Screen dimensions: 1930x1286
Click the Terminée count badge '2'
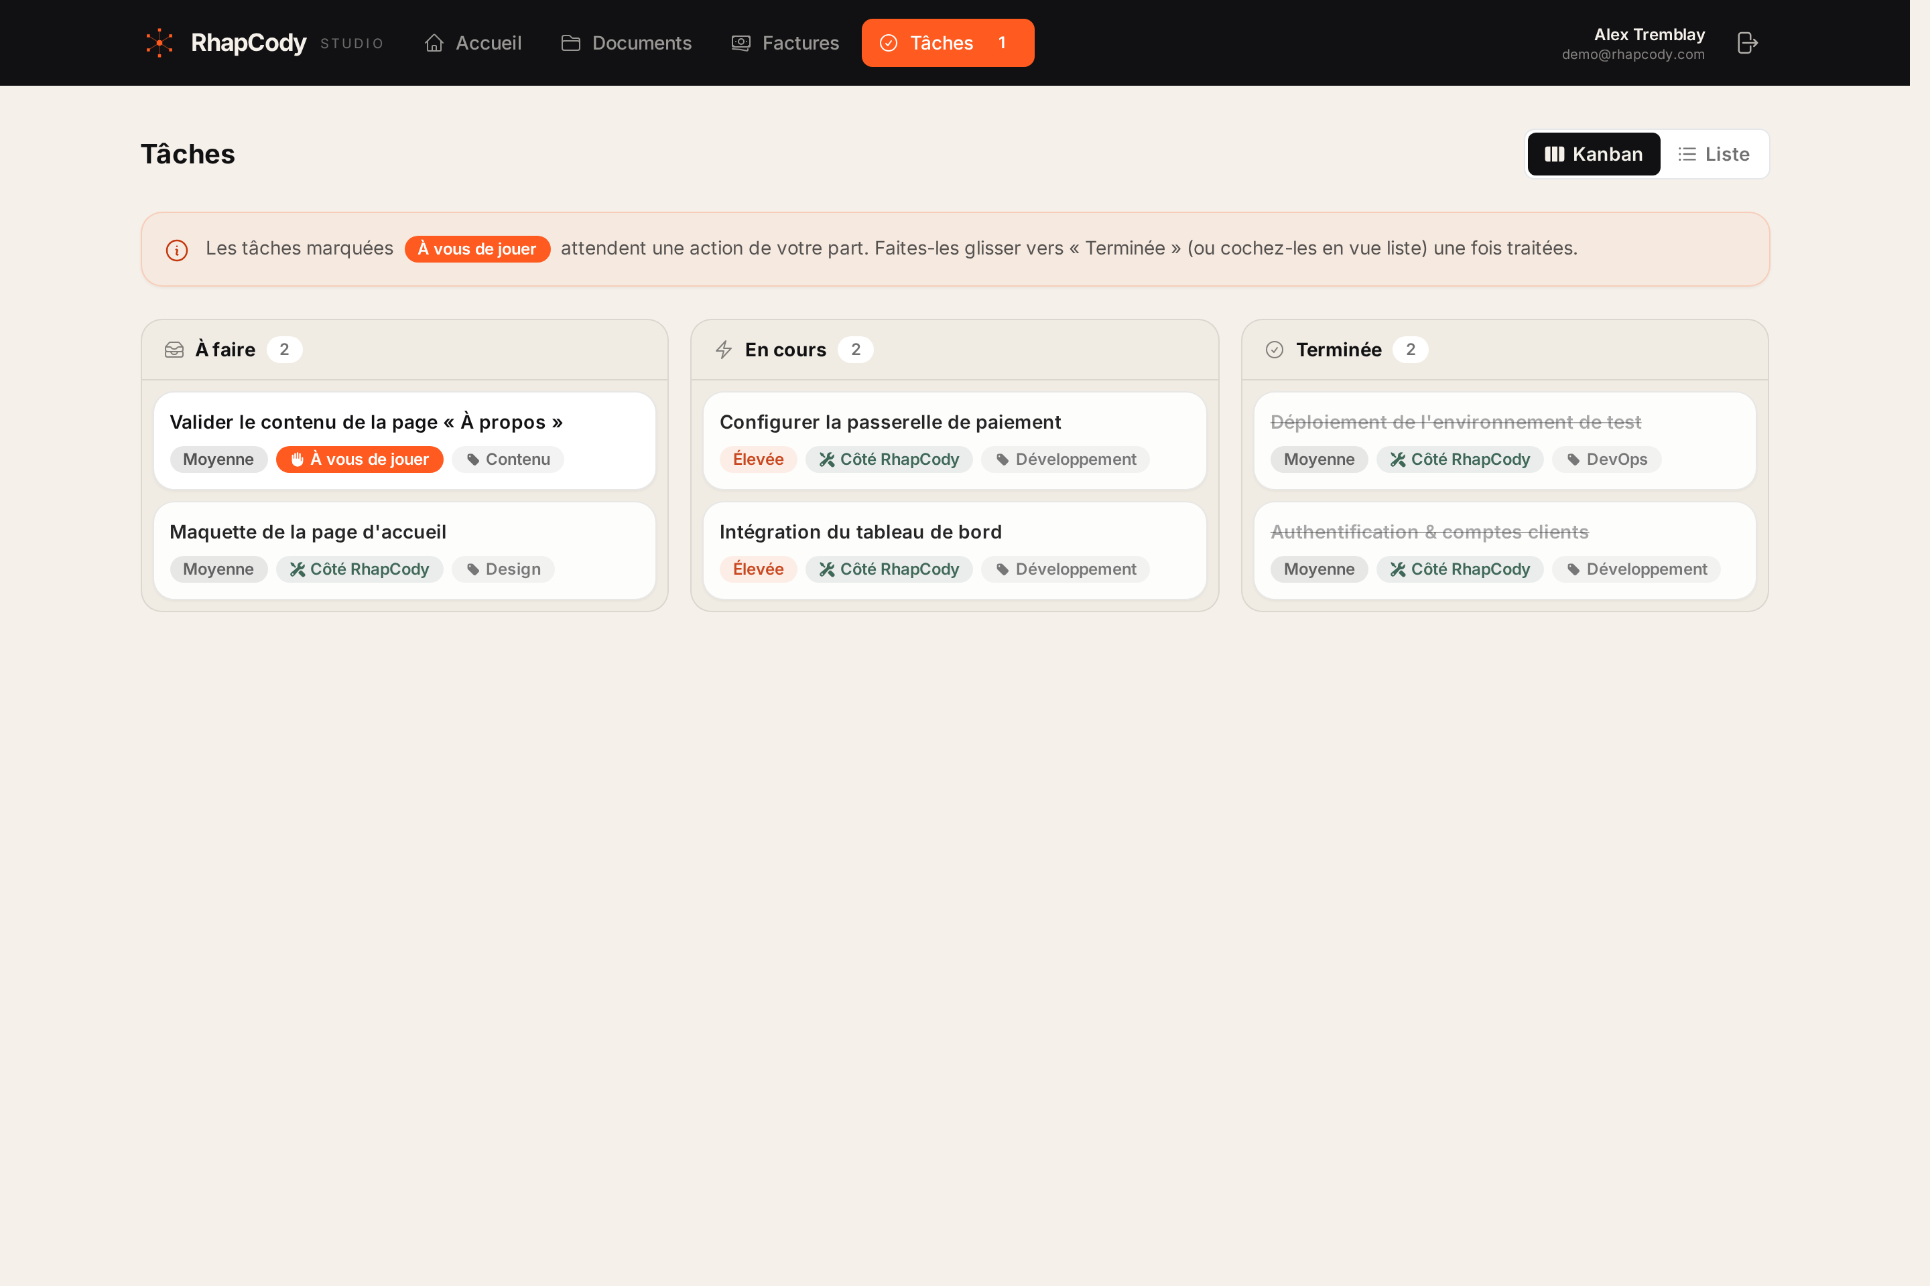(x=1411, y=350)
